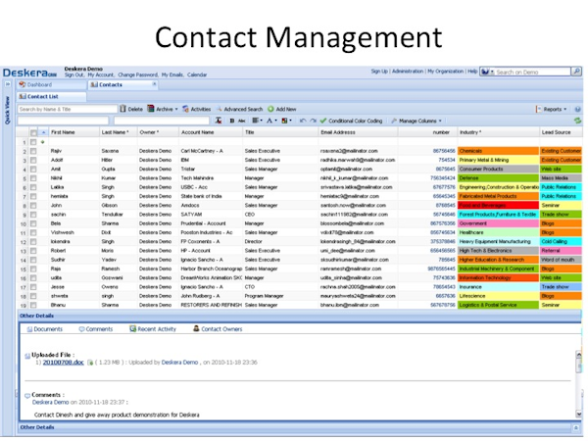The height and width of the screenshot is (441, 588).
Task: Open the search scope dropdown at top right
Action: coord(487,72)
